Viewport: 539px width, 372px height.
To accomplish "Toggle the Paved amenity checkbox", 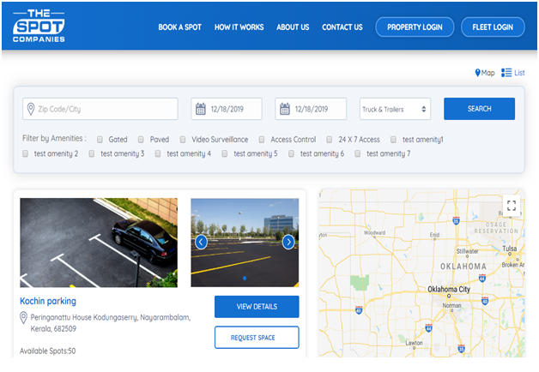I will pos(142,139).
